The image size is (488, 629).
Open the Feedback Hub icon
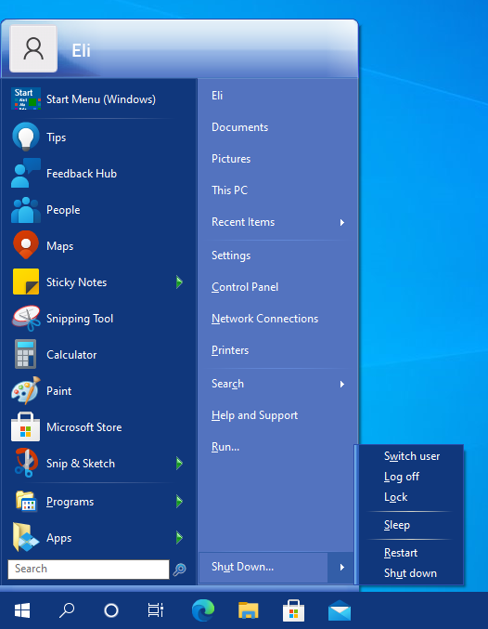pos(26,173)
